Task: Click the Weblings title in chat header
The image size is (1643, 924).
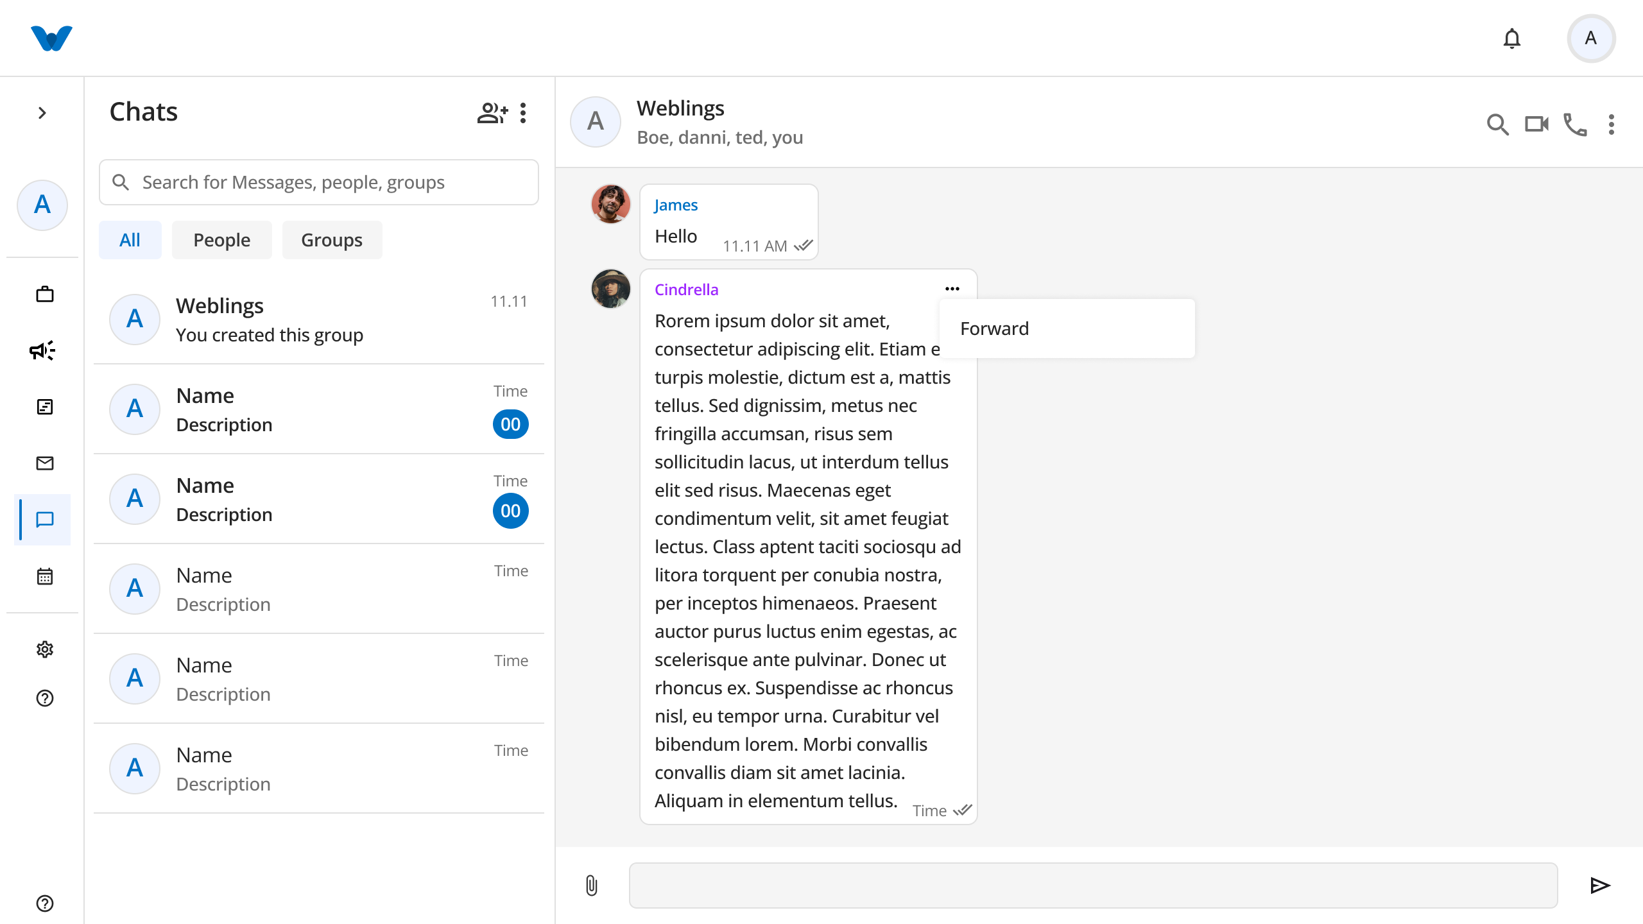Action: (x=680, y=108)
